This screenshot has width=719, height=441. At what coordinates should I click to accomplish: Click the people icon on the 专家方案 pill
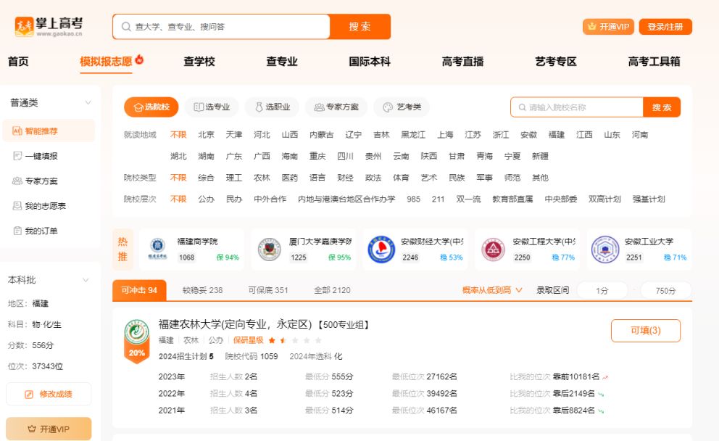(319, 107)
